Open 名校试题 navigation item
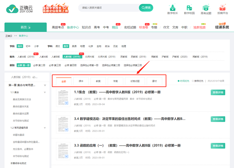The height and width of the screenshot is (168, 234). (130, 27)
